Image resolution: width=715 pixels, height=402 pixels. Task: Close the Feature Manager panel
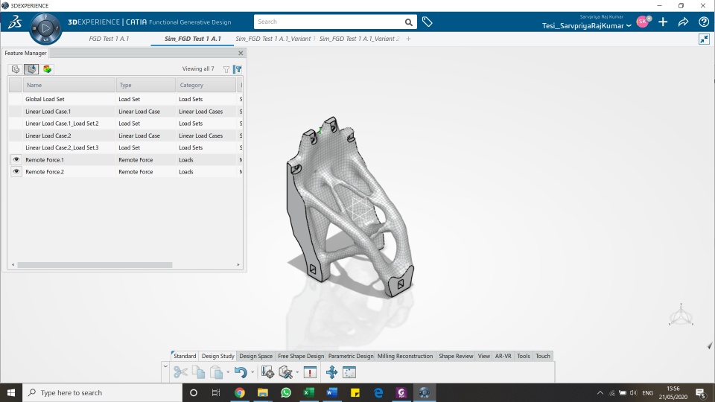241,54
